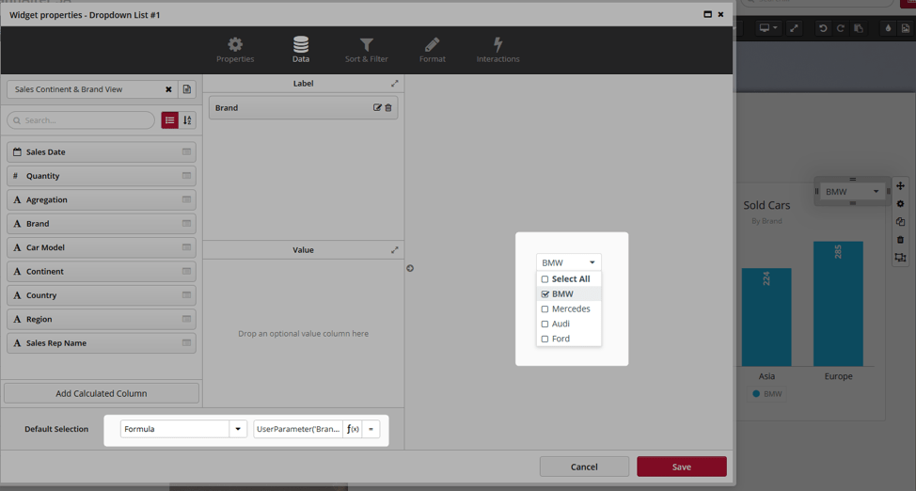Select the Country column

pos(101,295)
